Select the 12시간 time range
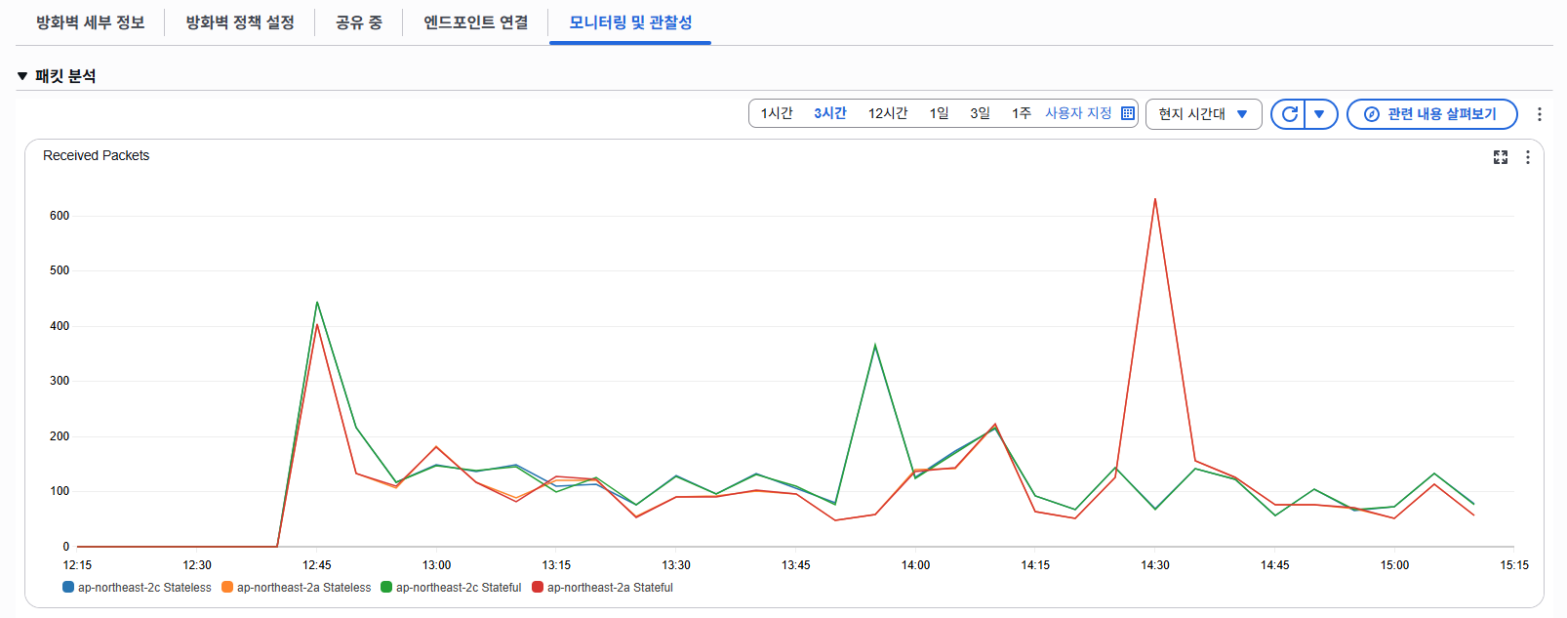Image resolution: width=1567 pixels, height=618 pixels. click(888, 113)
